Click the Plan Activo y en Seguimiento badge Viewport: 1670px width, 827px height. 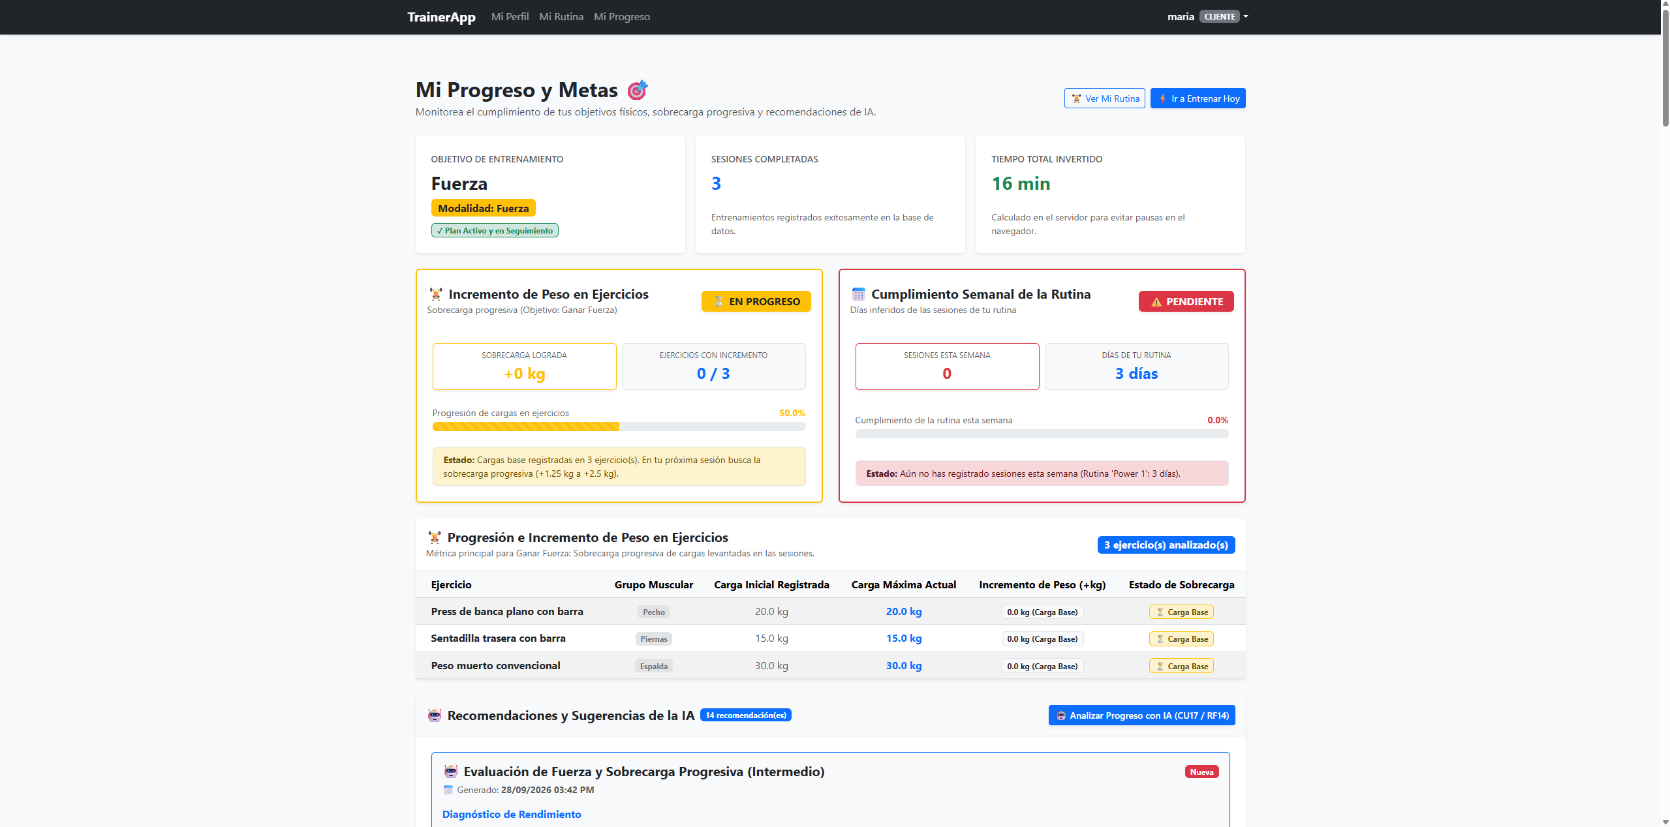[x=495, y=231]
